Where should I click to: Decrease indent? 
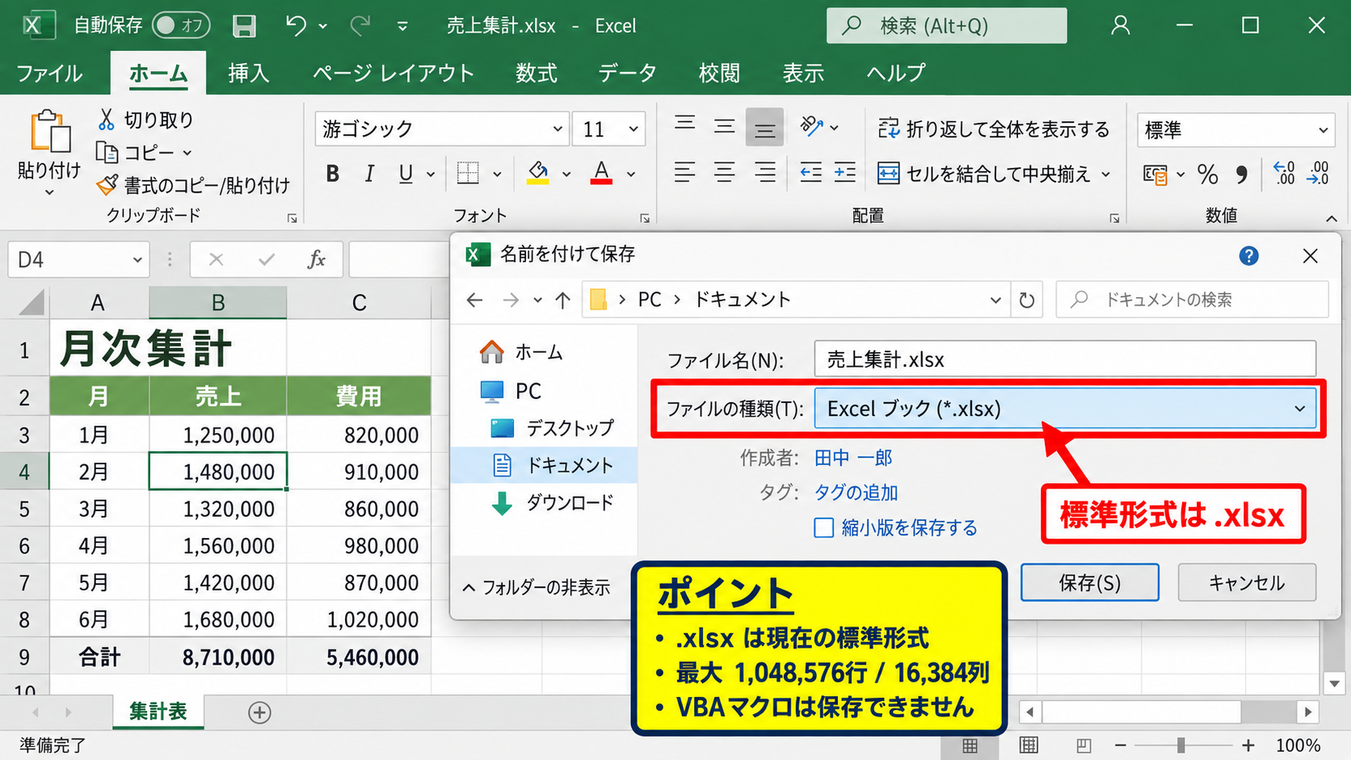(810, 173)
